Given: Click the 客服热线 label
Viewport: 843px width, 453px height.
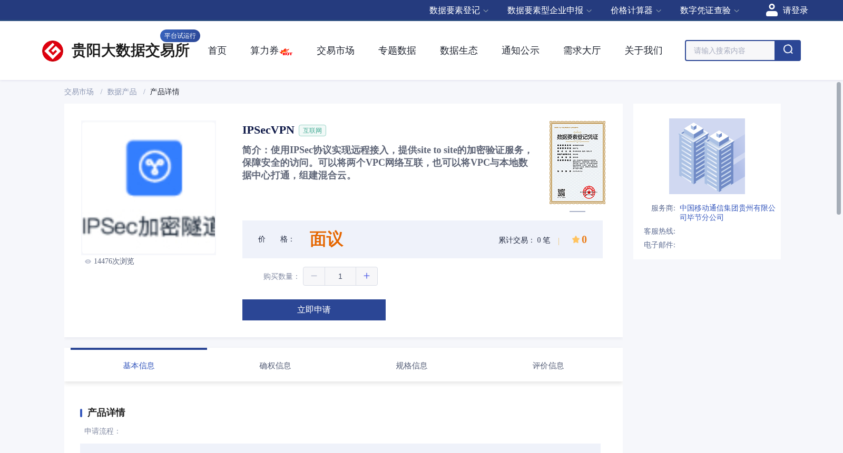Looking at the screenshot, I should (x=660, y=231).
